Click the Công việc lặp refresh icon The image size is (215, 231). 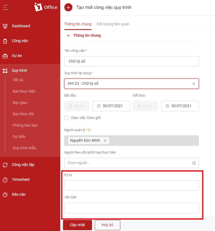click(5, 165)
